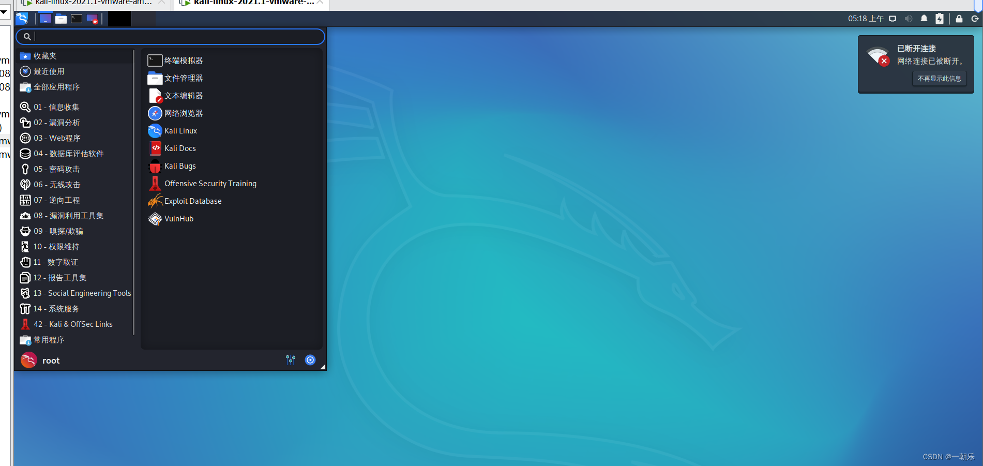Click the 已断开连接 notification title
The image size is (983, 466).
click(916, 49)
